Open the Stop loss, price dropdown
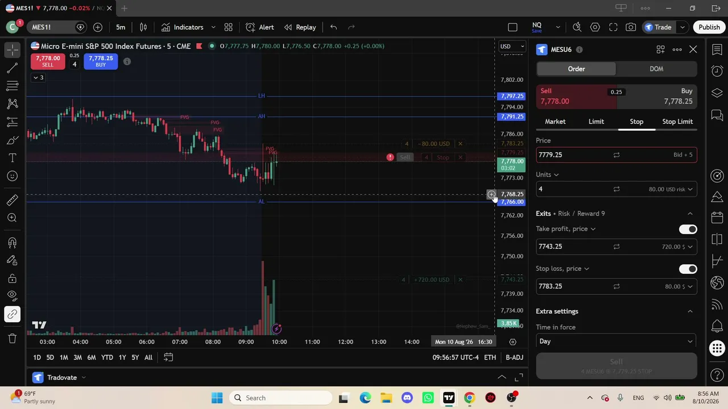This screenshot has width=728, height=409. pyautogui.click(x=562, y=269)
